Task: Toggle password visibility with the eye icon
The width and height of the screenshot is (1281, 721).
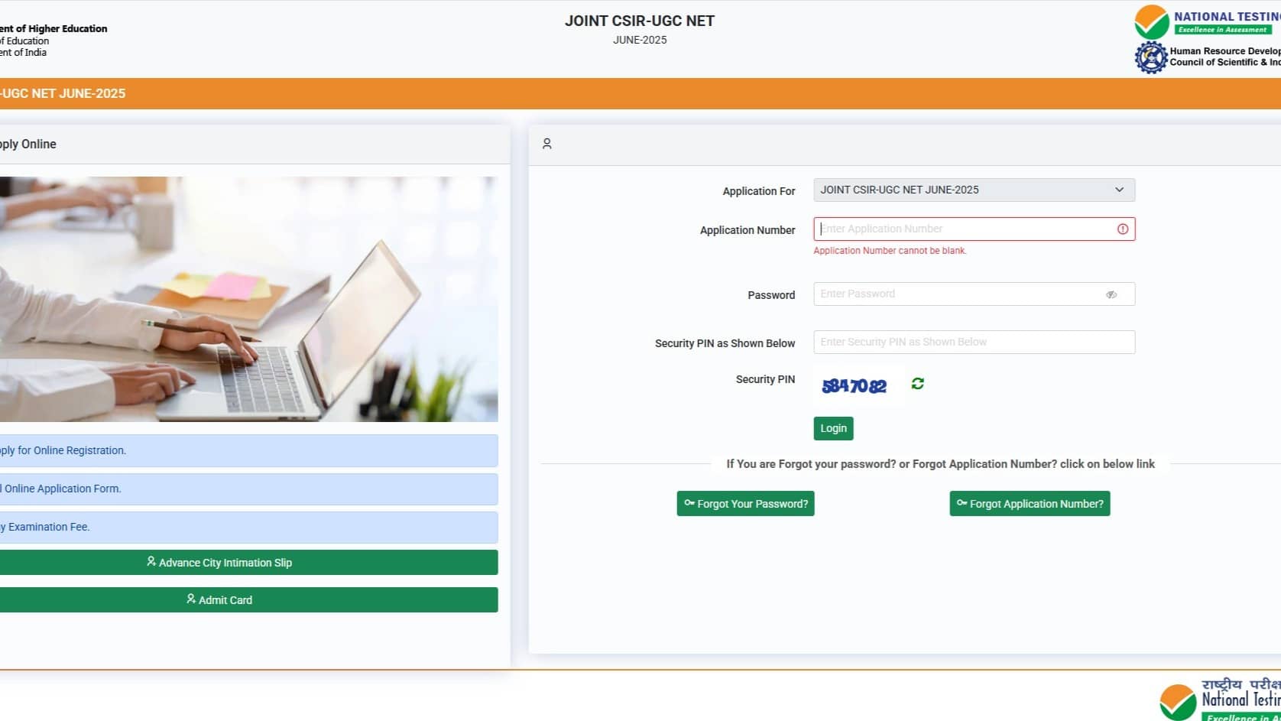Action: click(x=1111, y=294)
